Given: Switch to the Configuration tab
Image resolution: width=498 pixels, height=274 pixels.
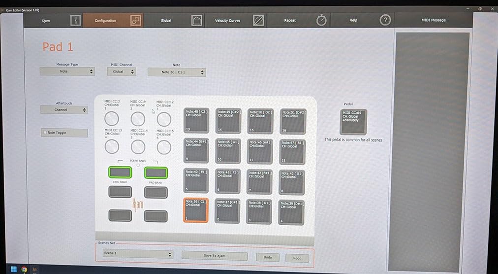Looking at the screenshot, I should [x=113, y=20].
